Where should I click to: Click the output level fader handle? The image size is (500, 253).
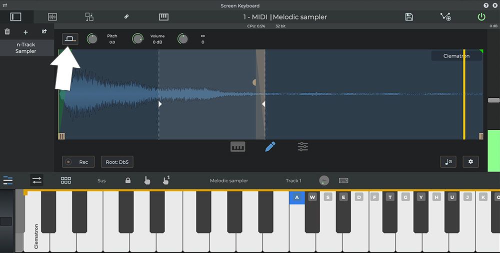(x=493, y=100)
